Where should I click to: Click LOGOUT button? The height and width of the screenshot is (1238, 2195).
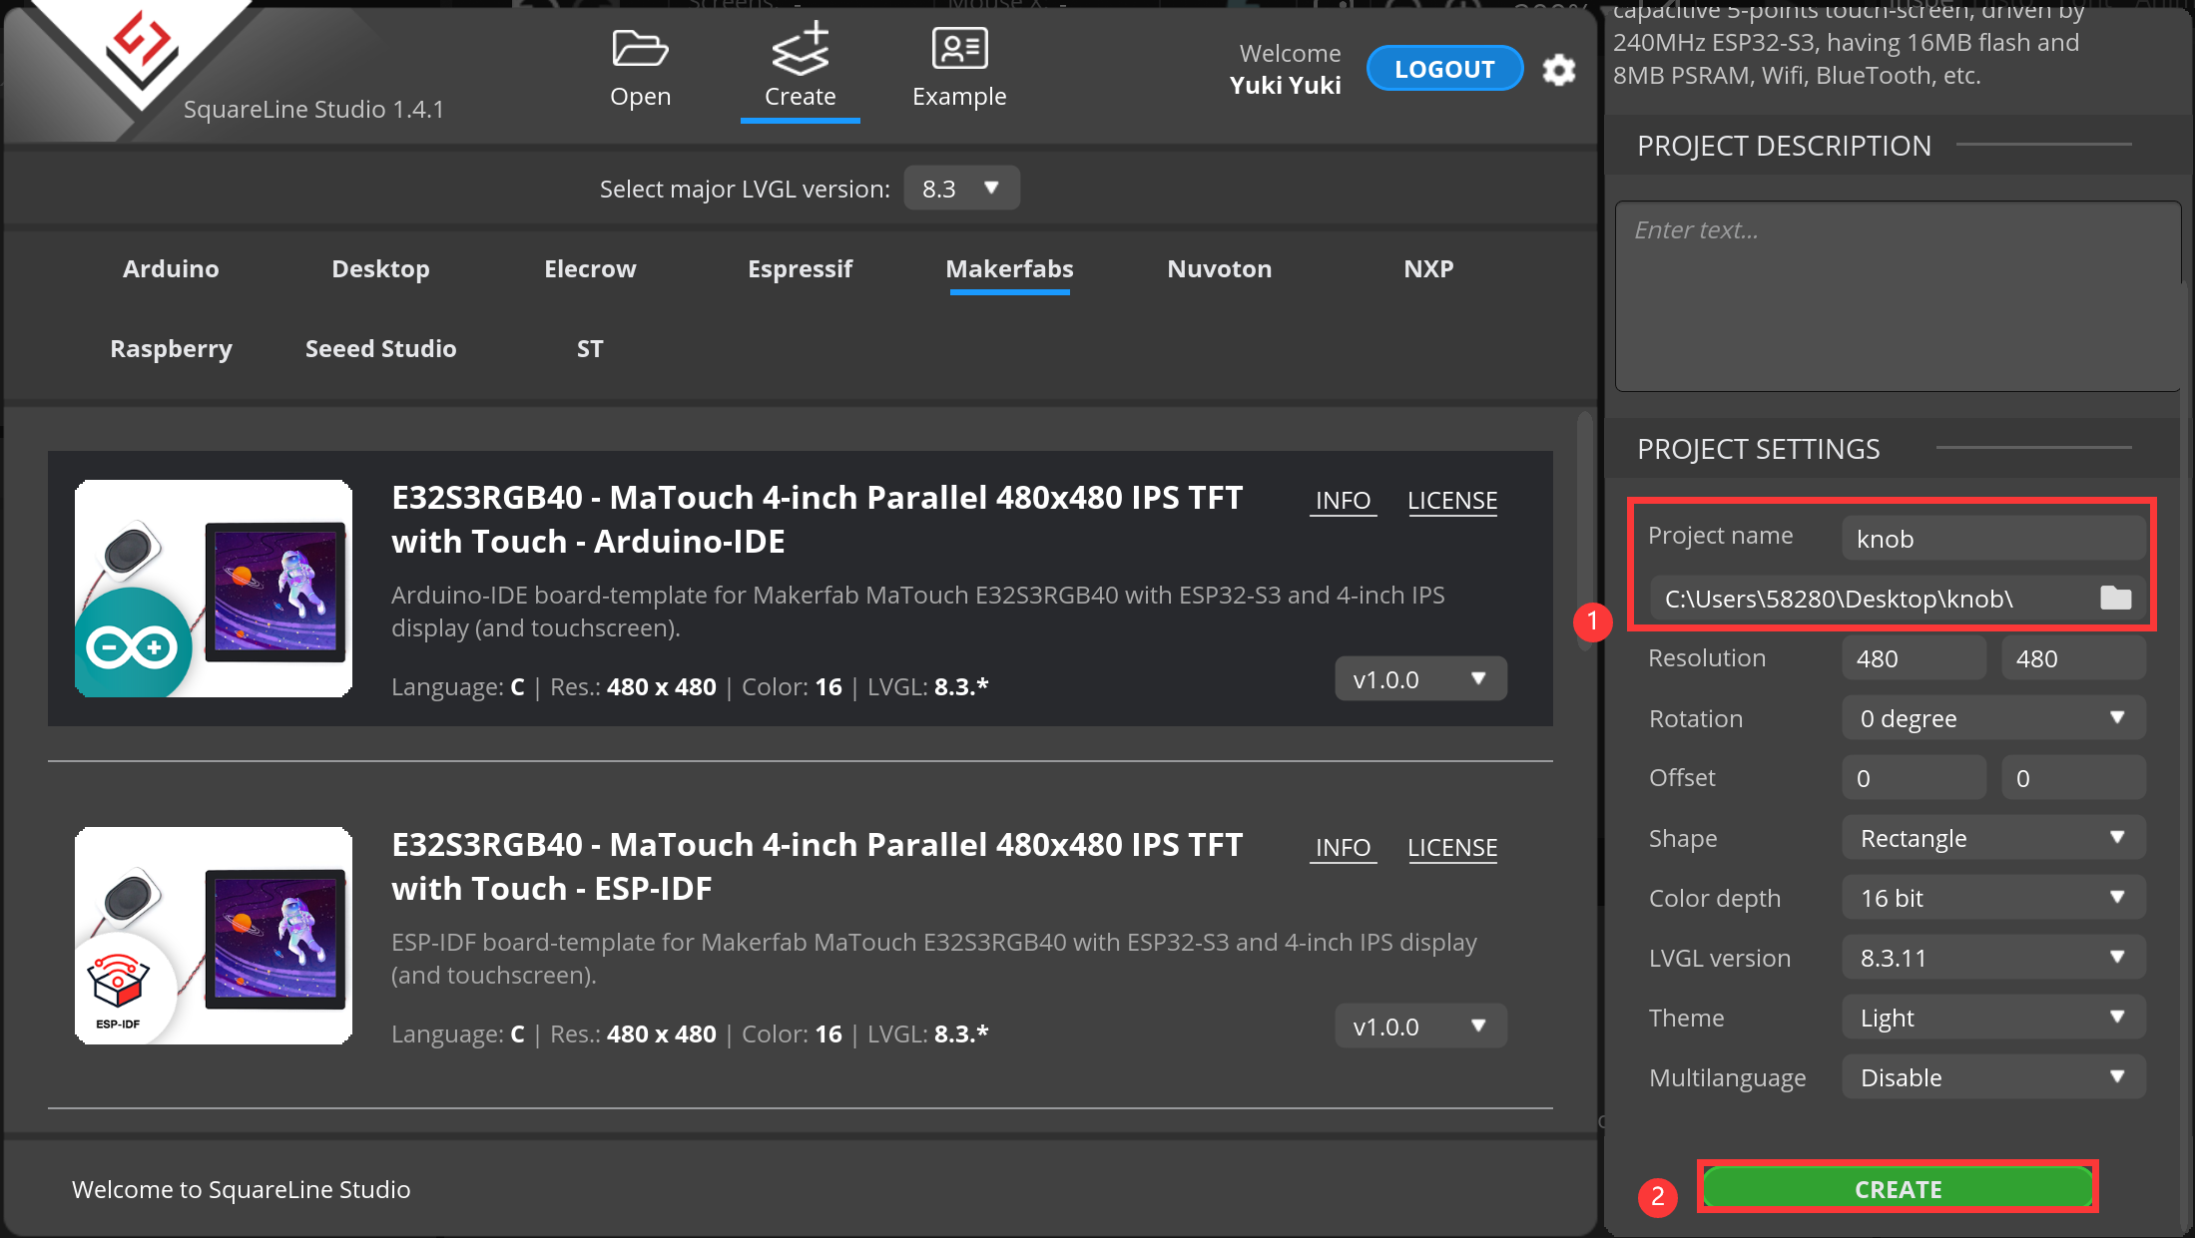(1444, 69)
